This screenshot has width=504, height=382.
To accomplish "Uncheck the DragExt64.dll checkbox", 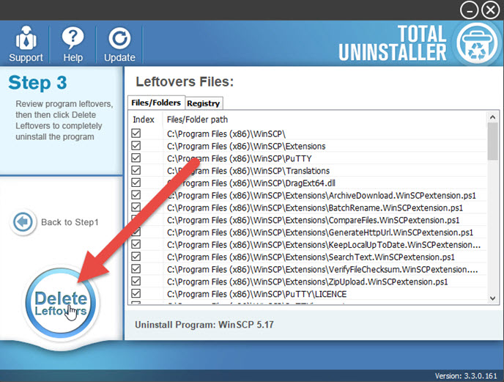I will click(136, 183).
